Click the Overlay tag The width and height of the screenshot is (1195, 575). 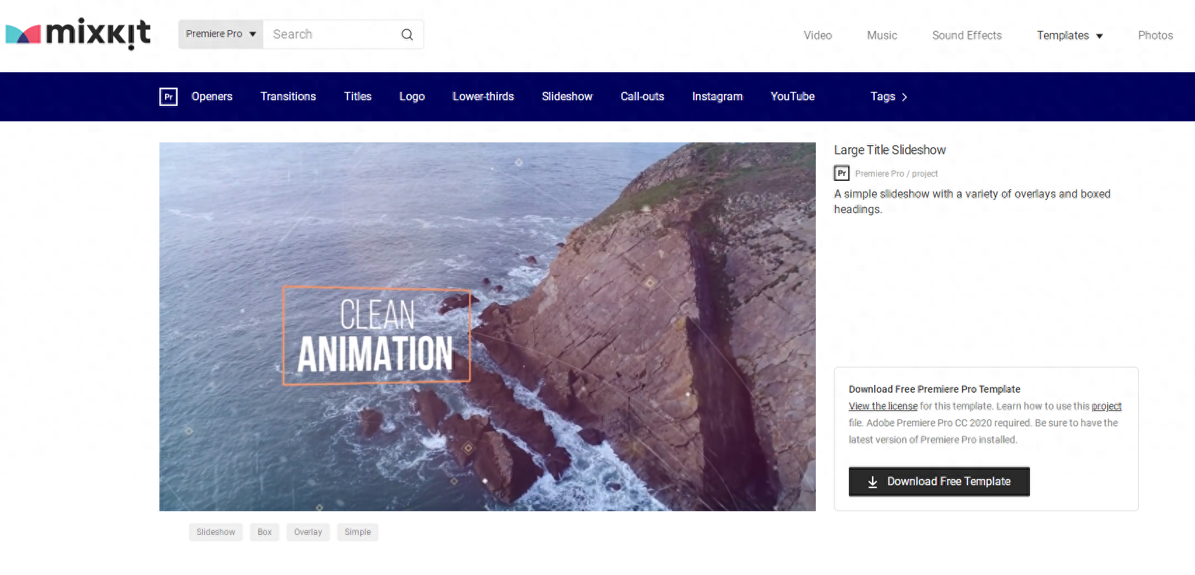(308, 532)
